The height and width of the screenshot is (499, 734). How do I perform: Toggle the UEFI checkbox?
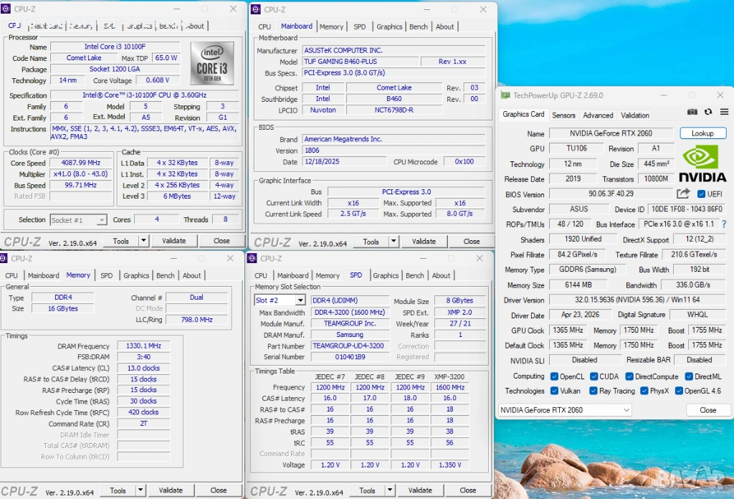coord(701,194)
